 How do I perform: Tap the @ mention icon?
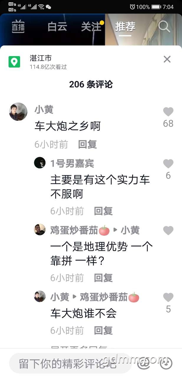tap(143, 363)
